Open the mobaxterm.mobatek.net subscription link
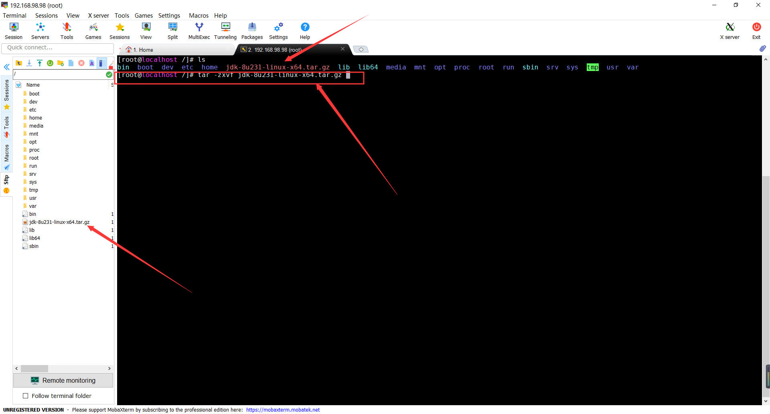This screenshot has width=770, height=414. point(283,410)
